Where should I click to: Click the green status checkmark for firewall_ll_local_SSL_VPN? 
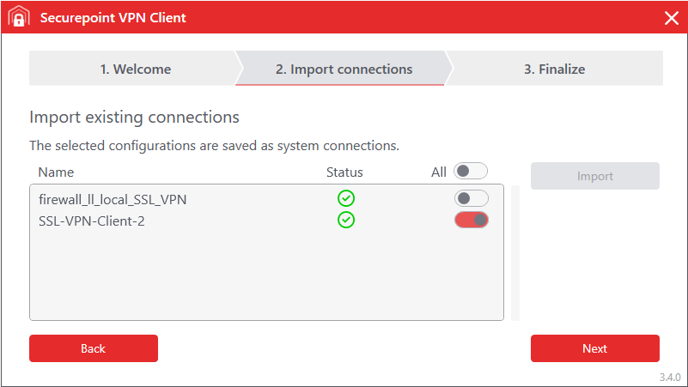pyautogui.click(x=346, y=199)
